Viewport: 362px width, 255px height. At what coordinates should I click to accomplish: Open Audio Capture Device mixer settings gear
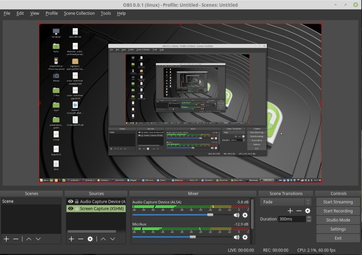coord(245,215)
